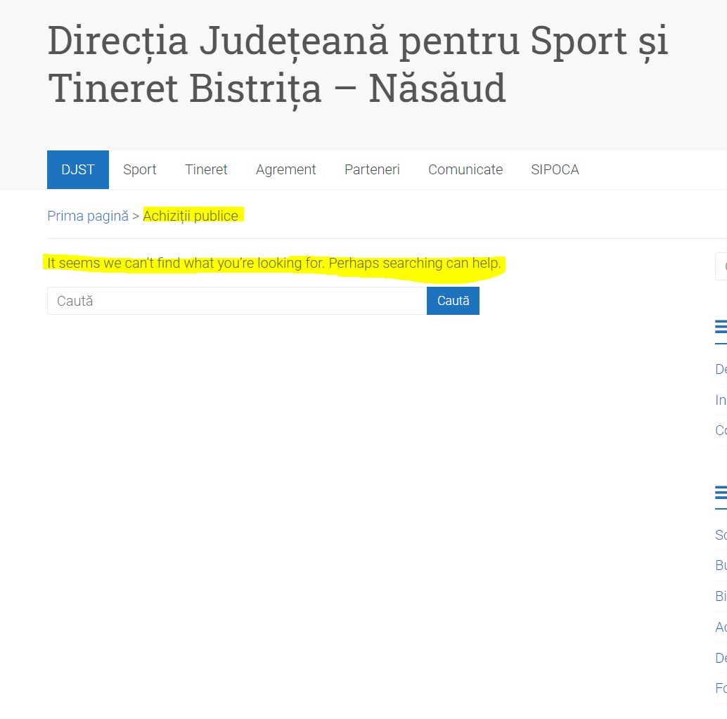
Task: Click the Achiziții publice breadcrumb
Action: pyautogui.click(x=191, y=216)
